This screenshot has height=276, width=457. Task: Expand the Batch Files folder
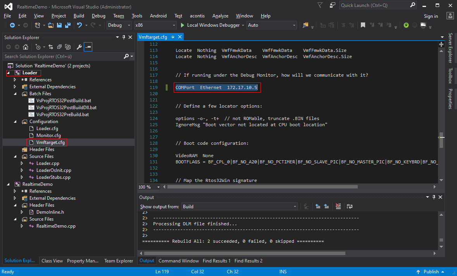[16, 93]
